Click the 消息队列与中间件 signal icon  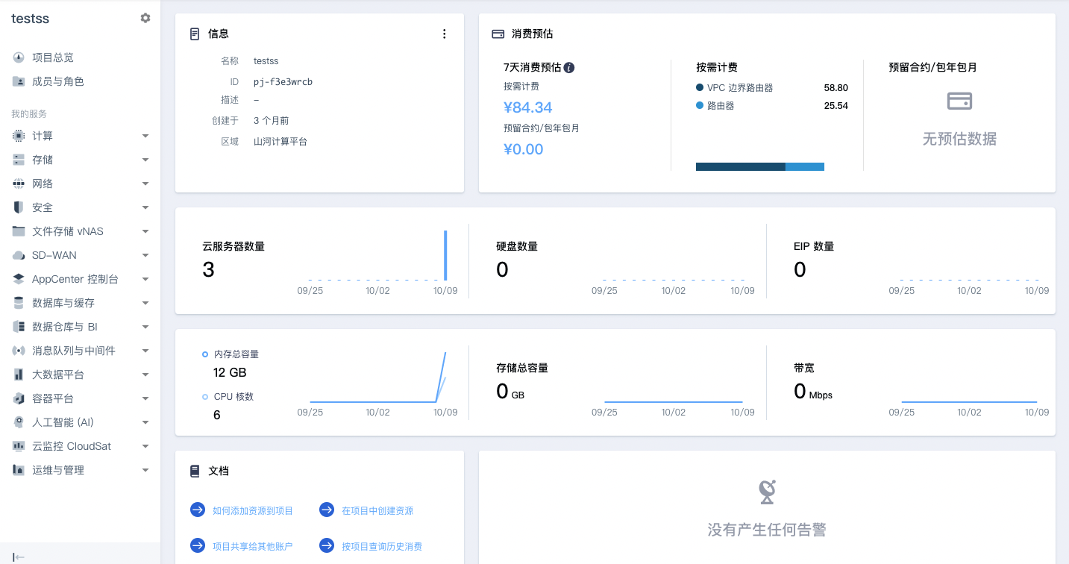tap(19, 351)
